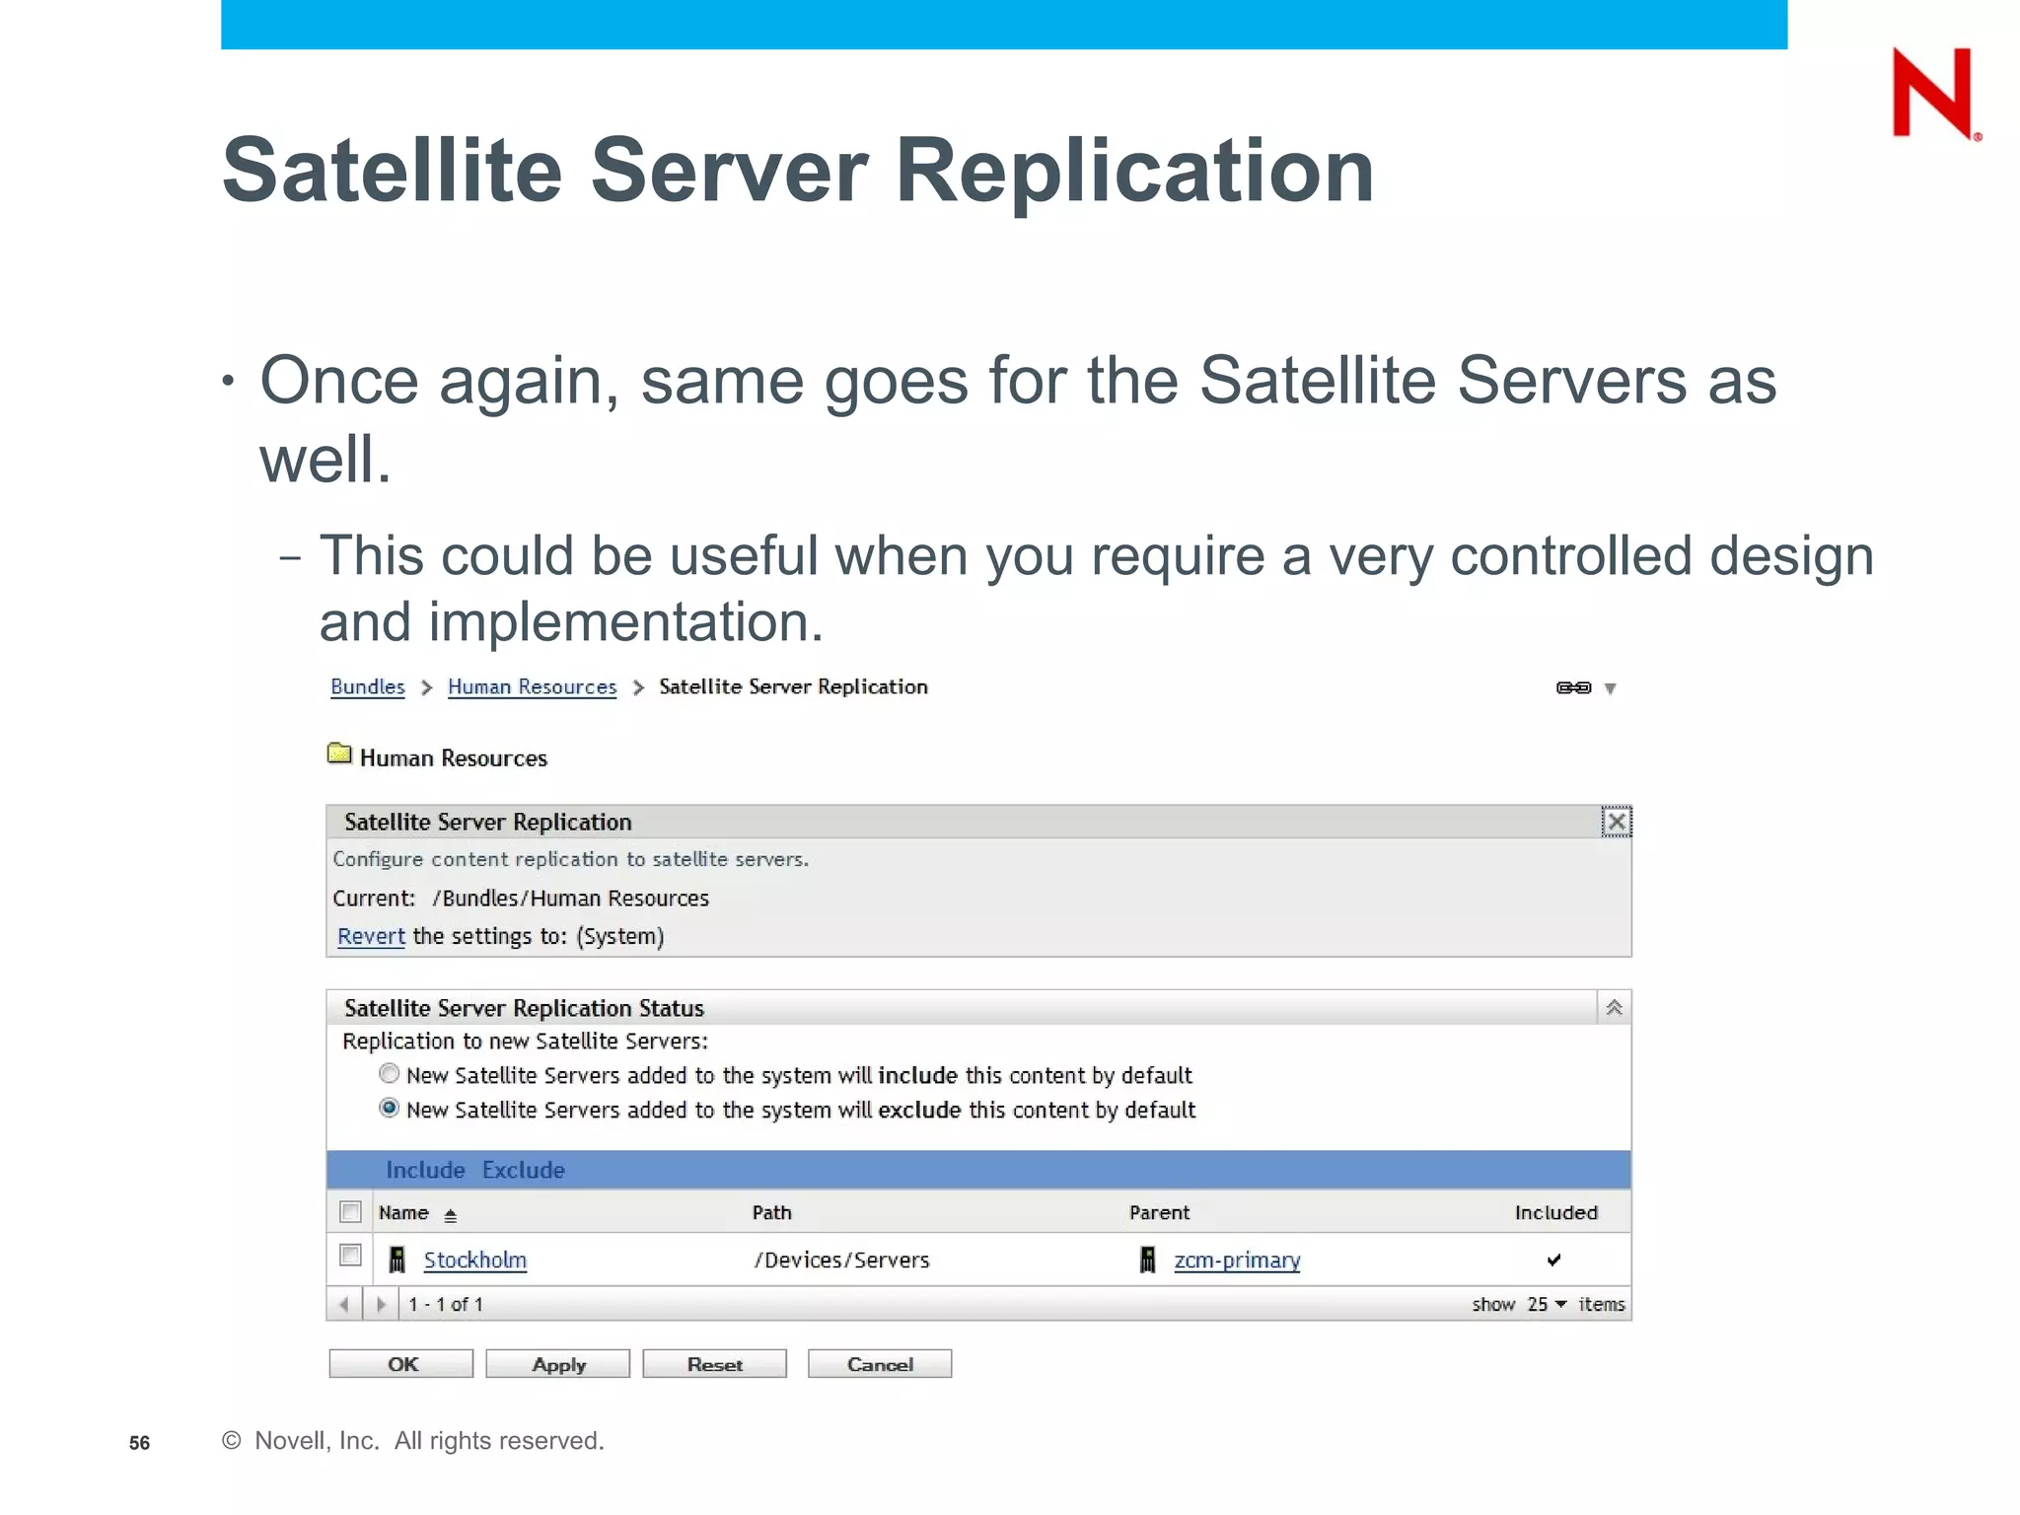This screenshot has width=2020, height=1515.
Task: Click the Apply button
Action: coord(558,1364)
